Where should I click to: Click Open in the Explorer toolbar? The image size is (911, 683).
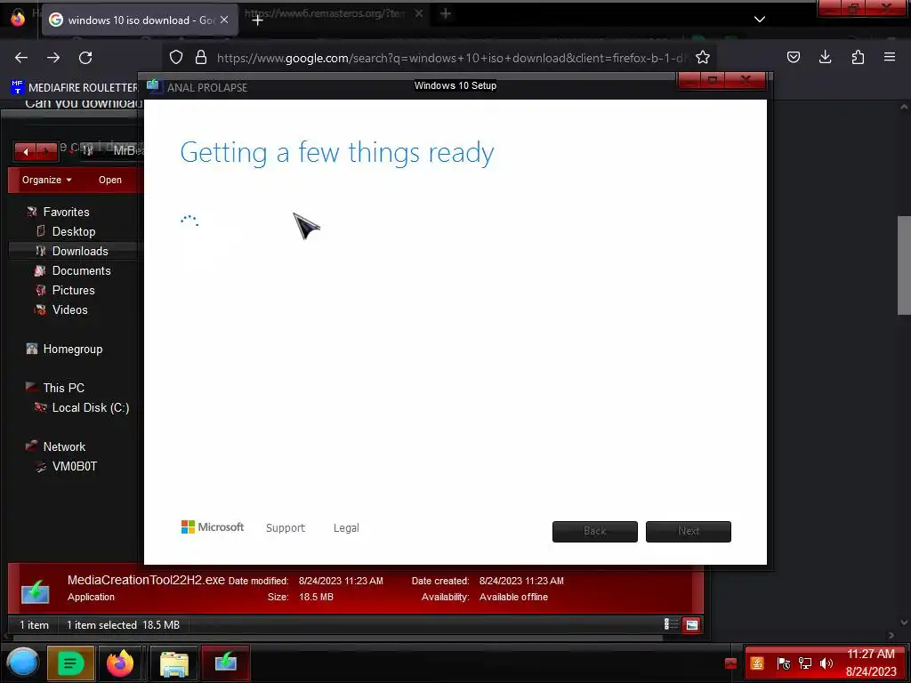[x=110, y=180]
